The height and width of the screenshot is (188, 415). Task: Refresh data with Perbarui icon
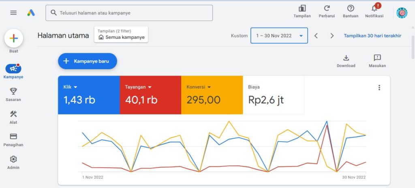[x=327, y=8]
